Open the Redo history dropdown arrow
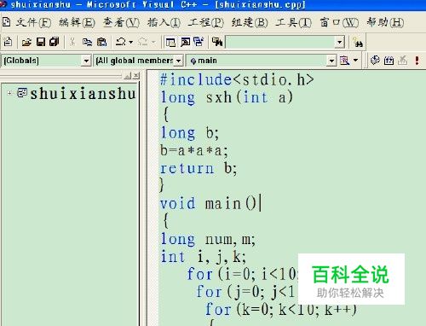This screenshot has height=326, width=426. click(153, 43)
